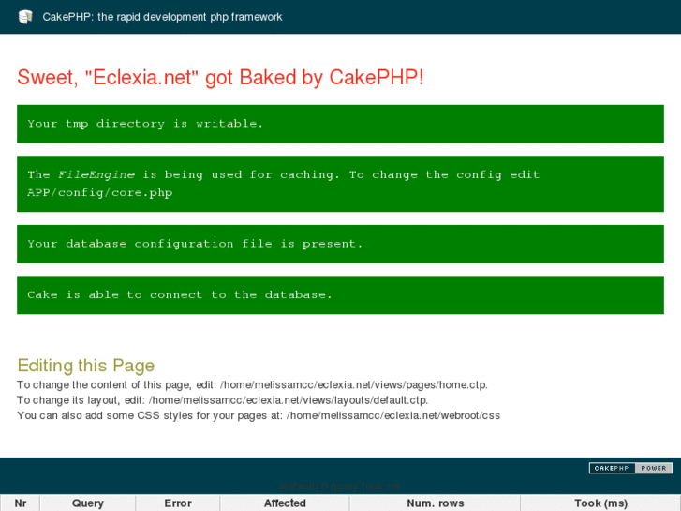
Task: Click the Took (ms) column header
Action: tap(600, 503)
